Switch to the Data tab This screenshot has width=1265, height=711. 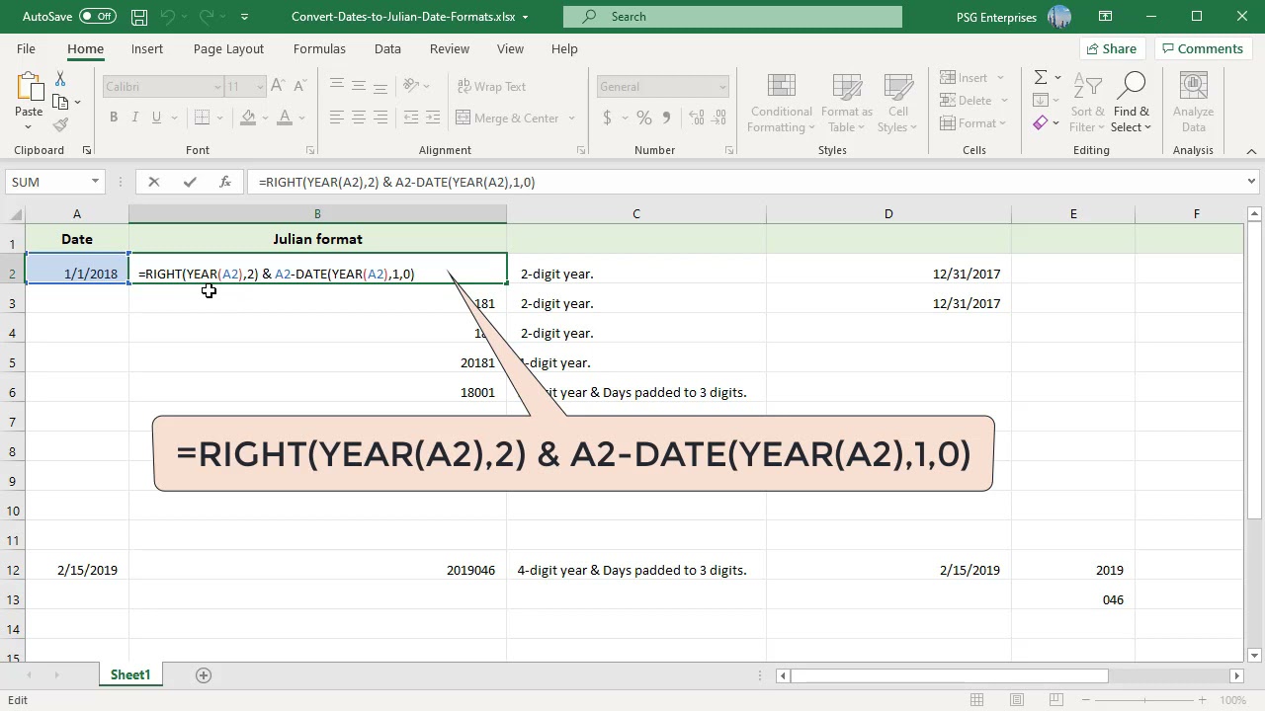[387, 48]
